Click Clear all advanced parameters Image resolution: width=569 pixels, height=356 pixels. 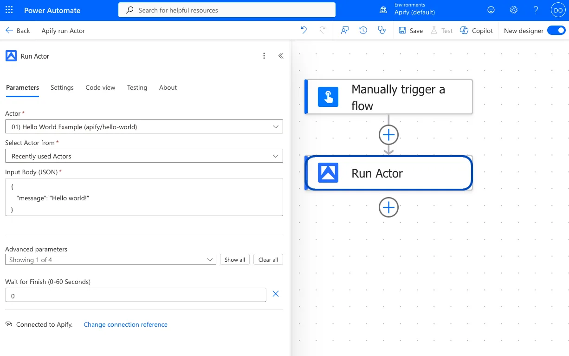pos(268,259)
